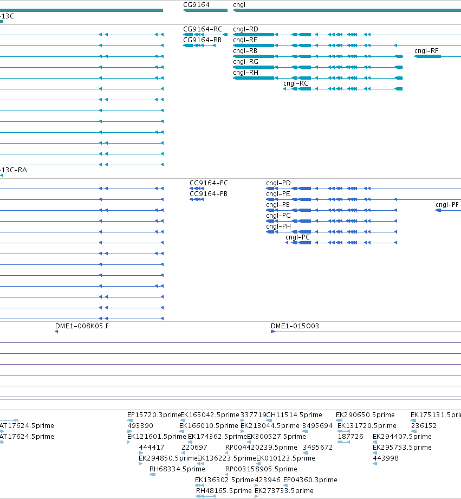Click the 493390 EST label
Viewport: 461px width, 499px height.
coord(140,425)
